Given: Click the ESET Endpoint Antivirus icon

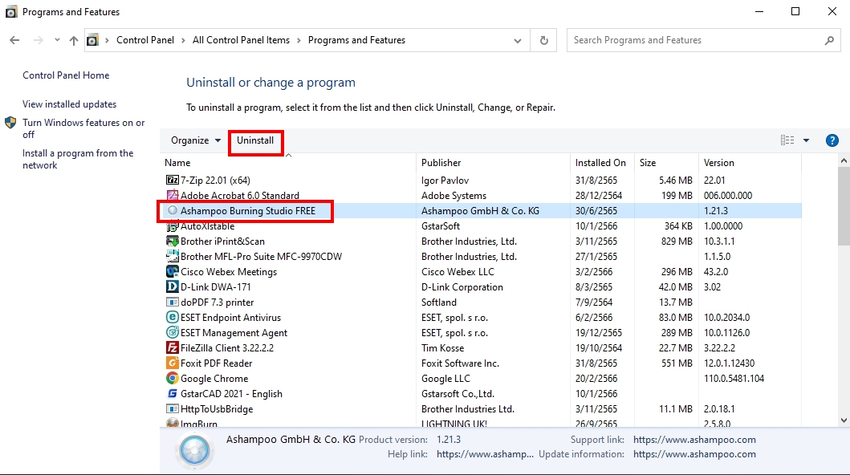Looking at the screenshot, I should point(173,317).
